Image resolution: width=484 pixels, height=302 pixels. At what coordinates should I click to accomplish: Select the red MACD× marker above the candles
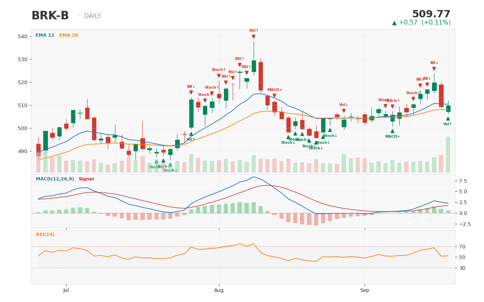click(x=274, y=96)
